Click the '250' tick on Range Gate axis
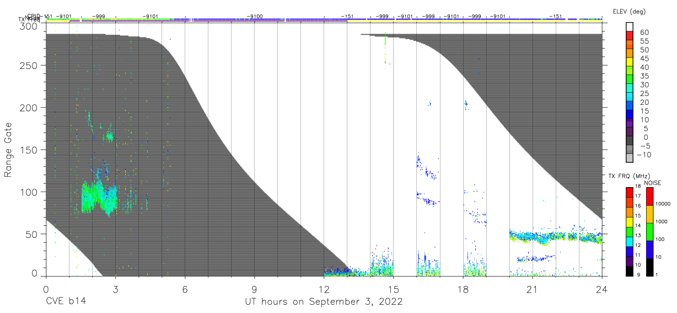The image size is (677, 313). click(x=30, y=66)
